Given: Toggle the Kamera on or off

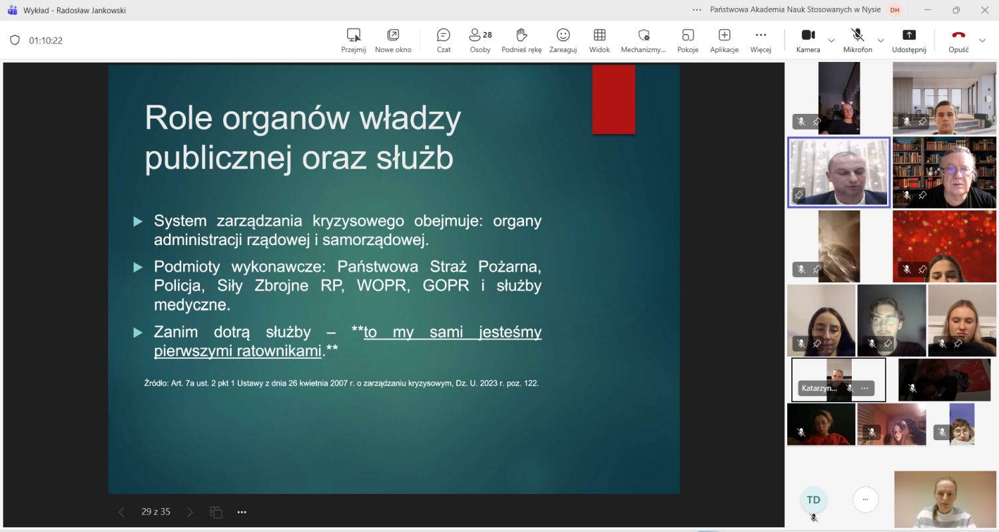Looking at the screenshot, I should [808, 40].
